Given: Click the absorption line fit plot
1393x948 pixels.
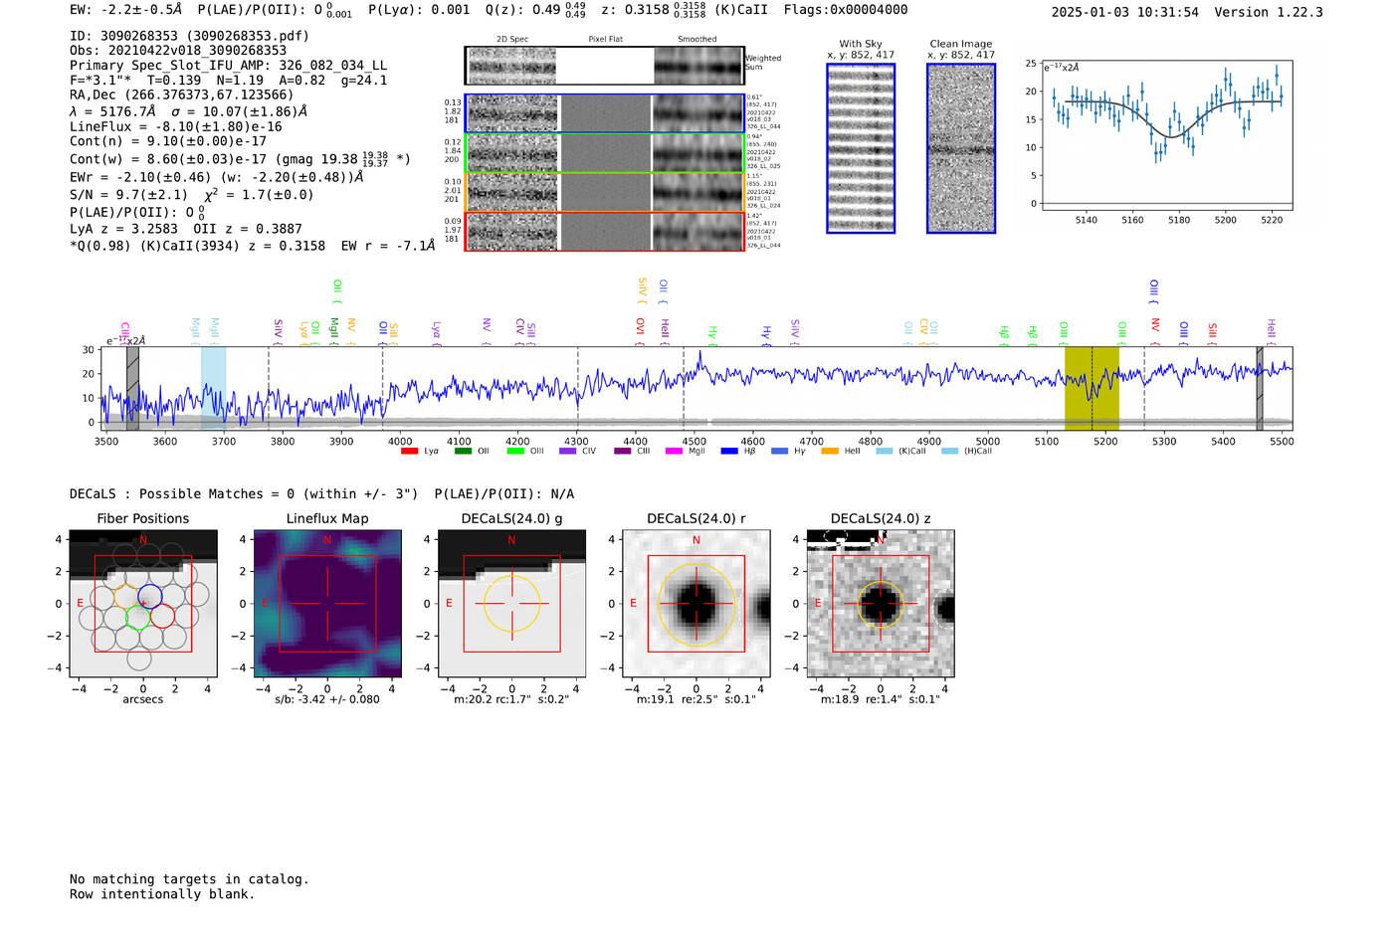Looking at the screenshot, I should [x=1167, y=134].
